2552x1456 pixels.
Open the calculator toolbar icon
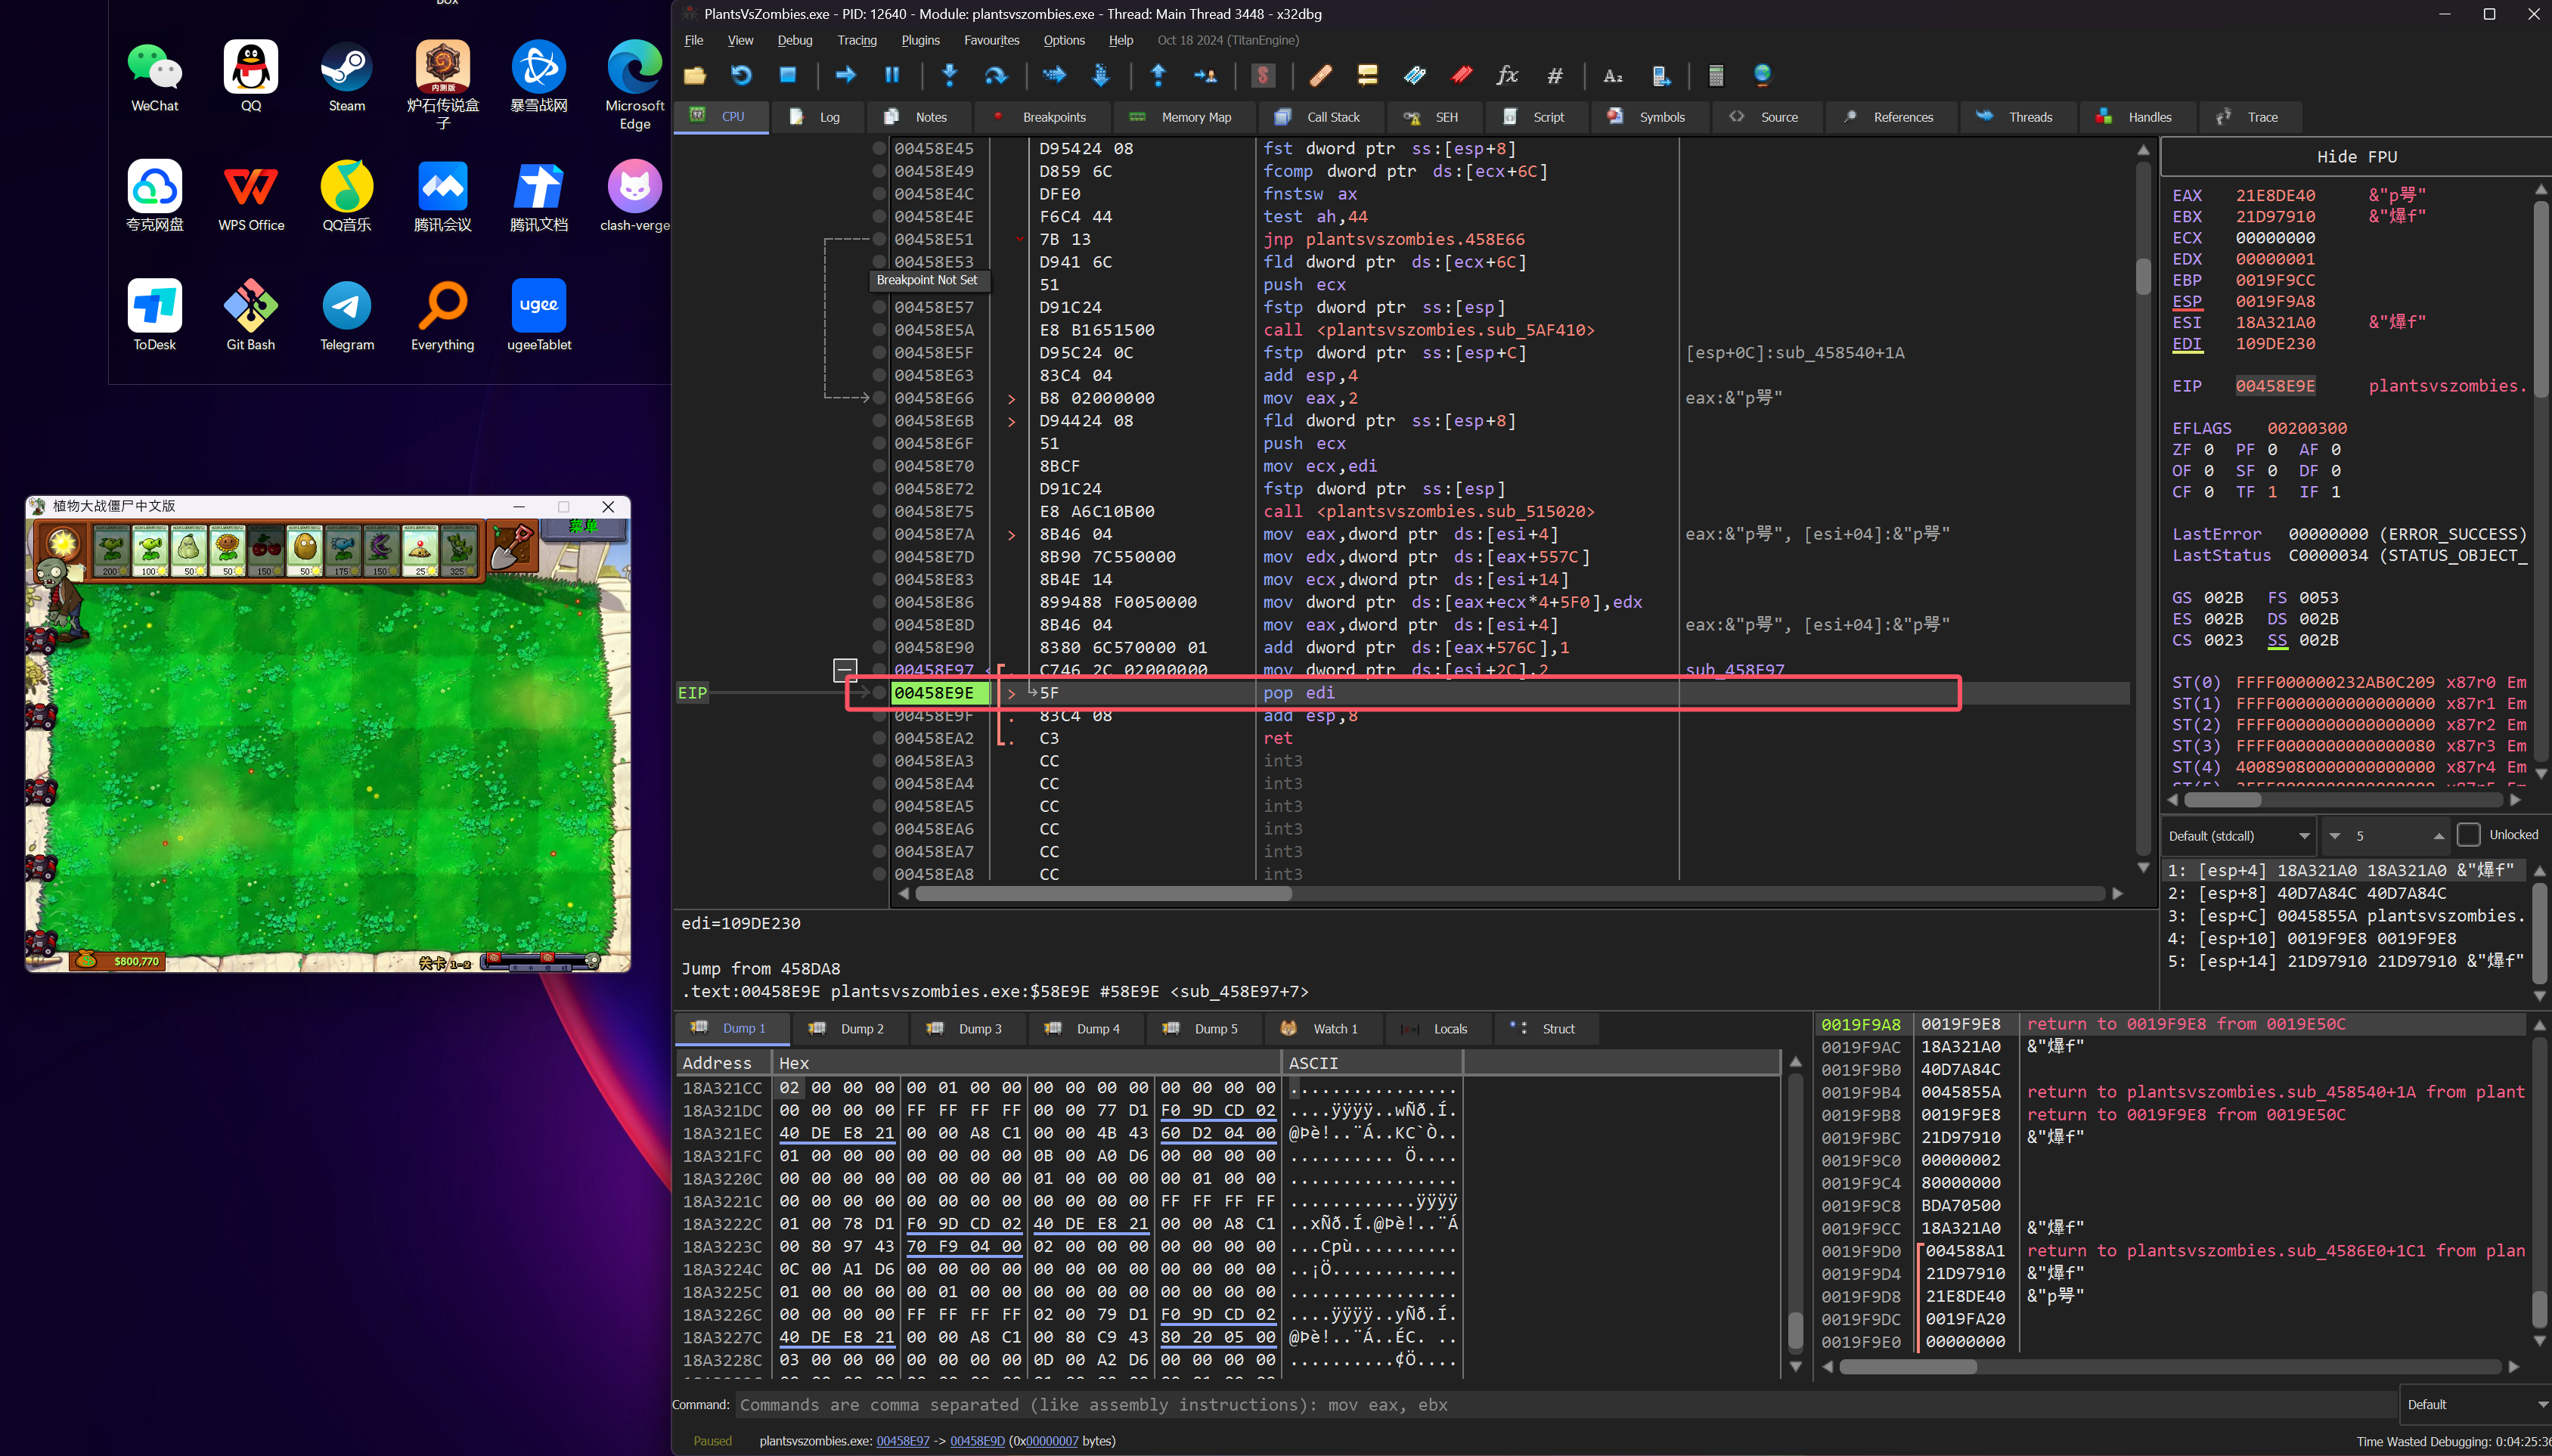click(1716, 75)
